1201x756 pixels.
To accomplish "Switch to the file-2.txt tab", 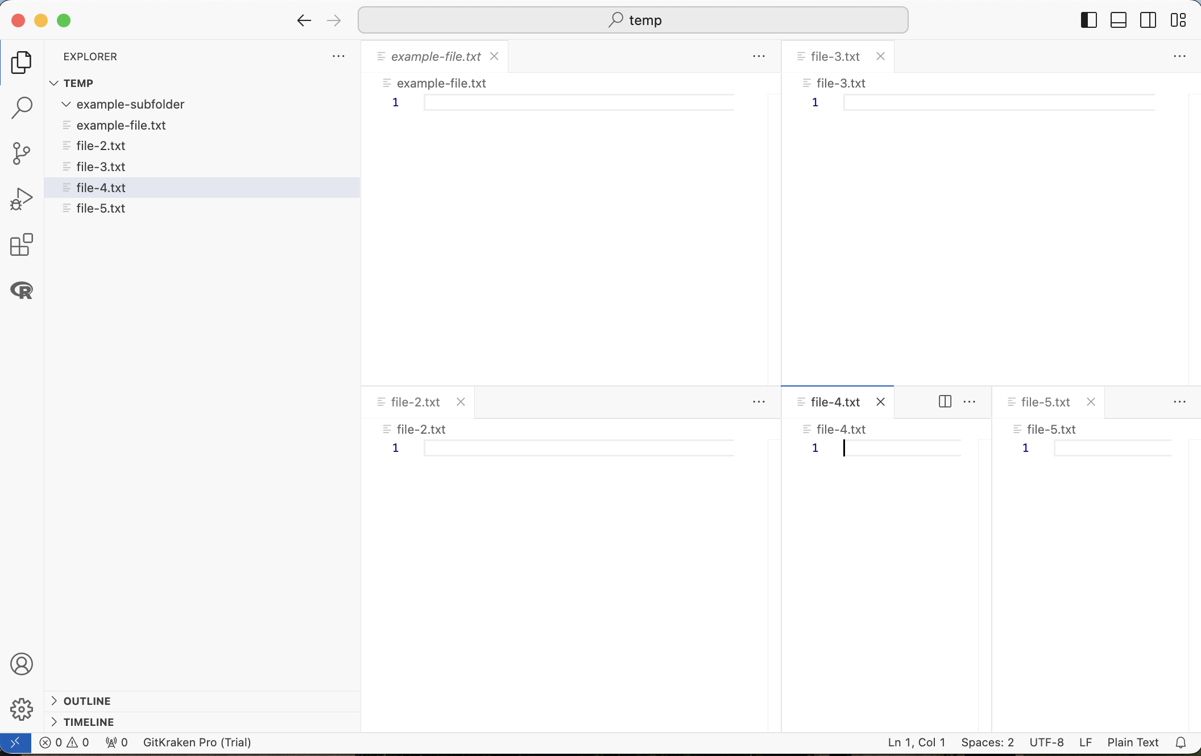I will click(x=415, y=402).
